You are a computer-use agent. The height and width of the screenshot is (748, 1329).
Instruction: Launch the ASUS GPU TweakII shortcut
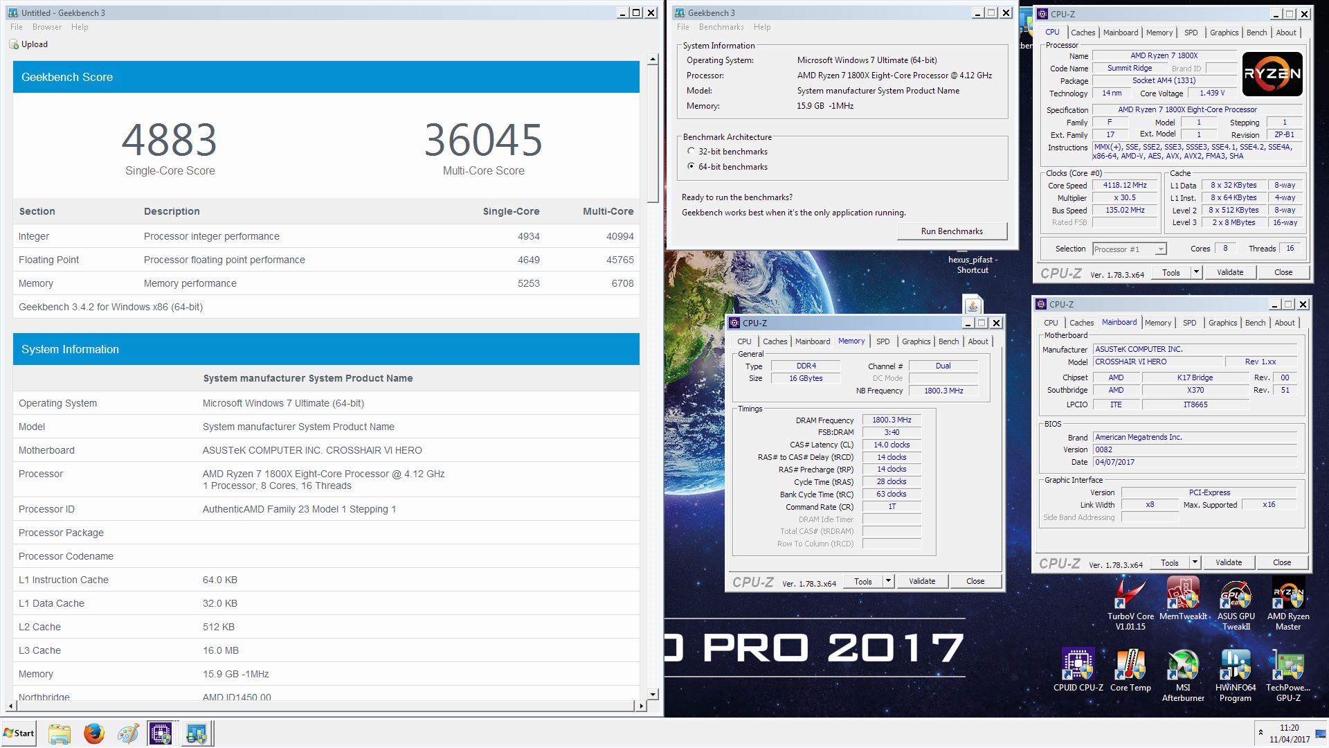point(1236,603)
